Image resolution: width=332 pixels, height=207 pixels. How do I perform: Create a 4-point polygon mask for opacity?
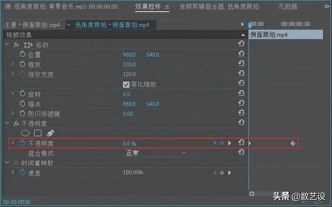(x=38, y=133)
